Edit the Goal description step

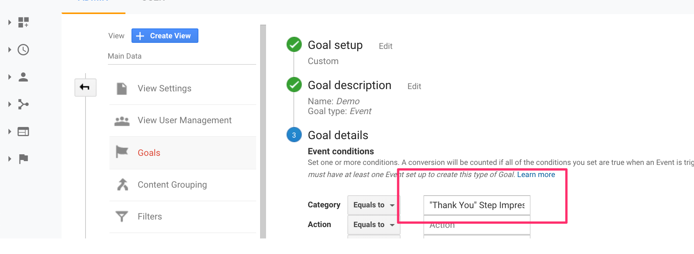[x=414, y=86]
